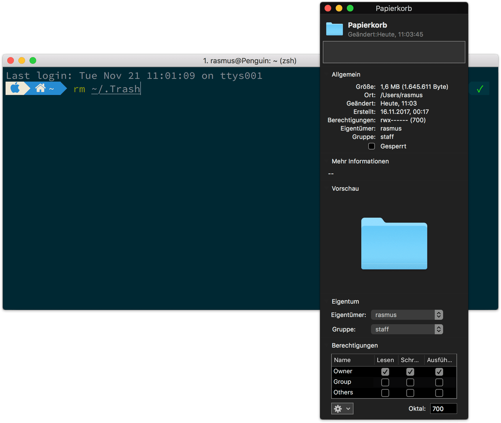Enable Group Lesen permission checkbox
The height and width of the screenshot is (423, 501).
click(385, 382)
